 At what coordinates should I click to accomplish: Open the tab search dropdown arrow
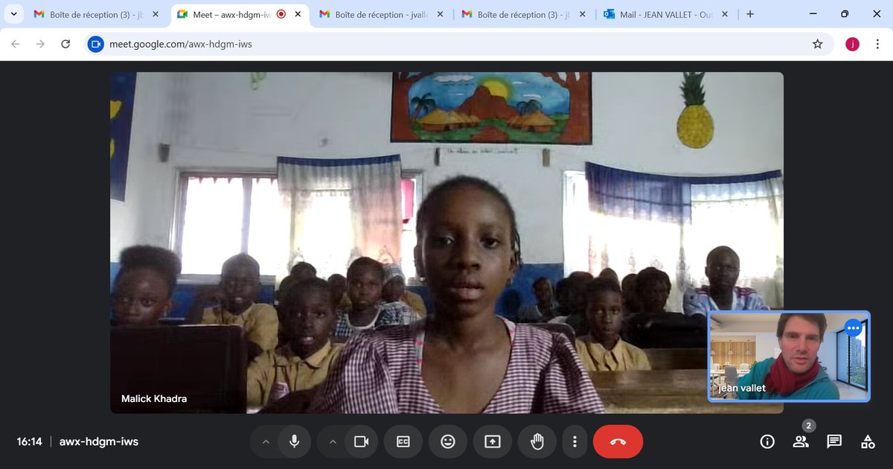tap(13, 14)
